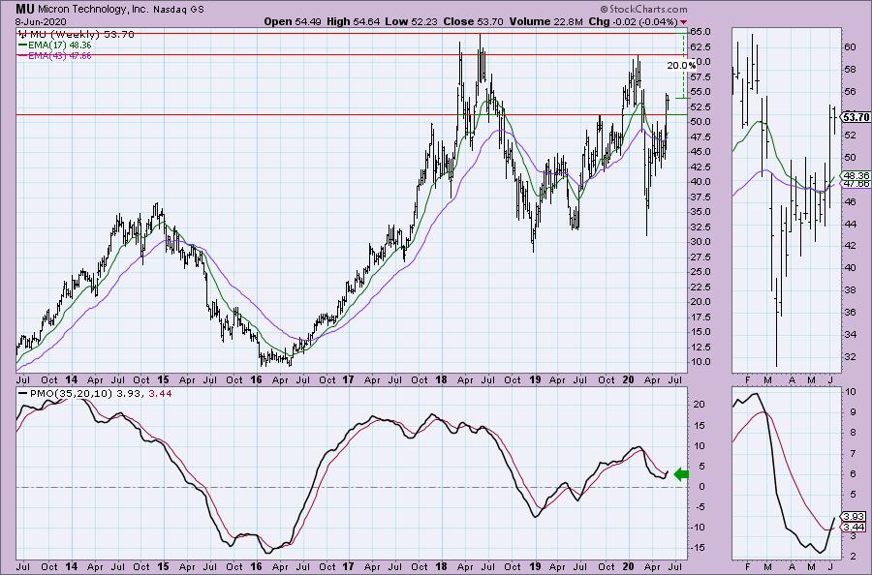
Task: Click the Chg -0.02 (-0.04%) value
Action: point(633,22)
